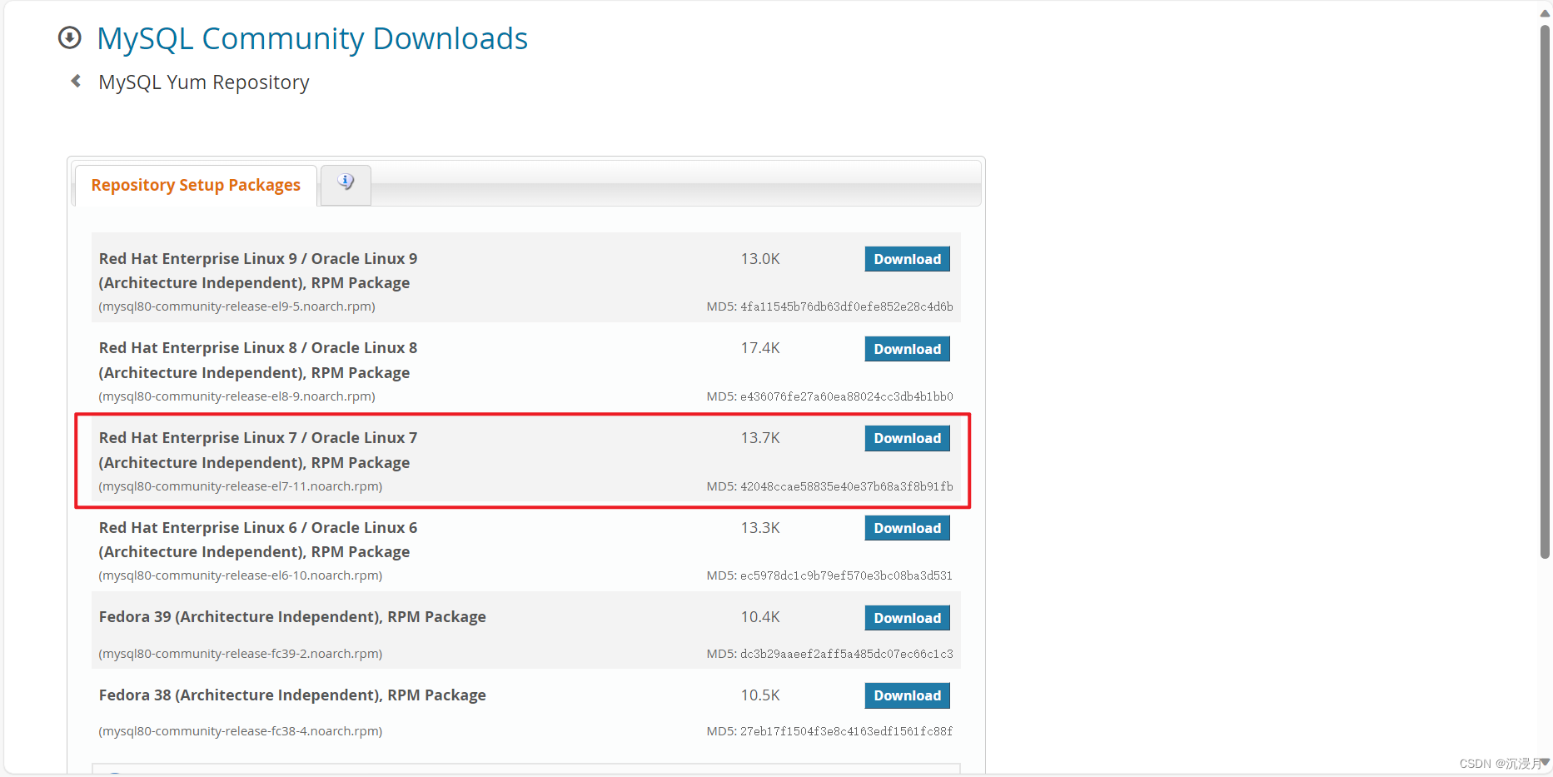
Task: Click the MySQL Yum Repository title text
Action: pyautogui.click(x=204, y=82)
